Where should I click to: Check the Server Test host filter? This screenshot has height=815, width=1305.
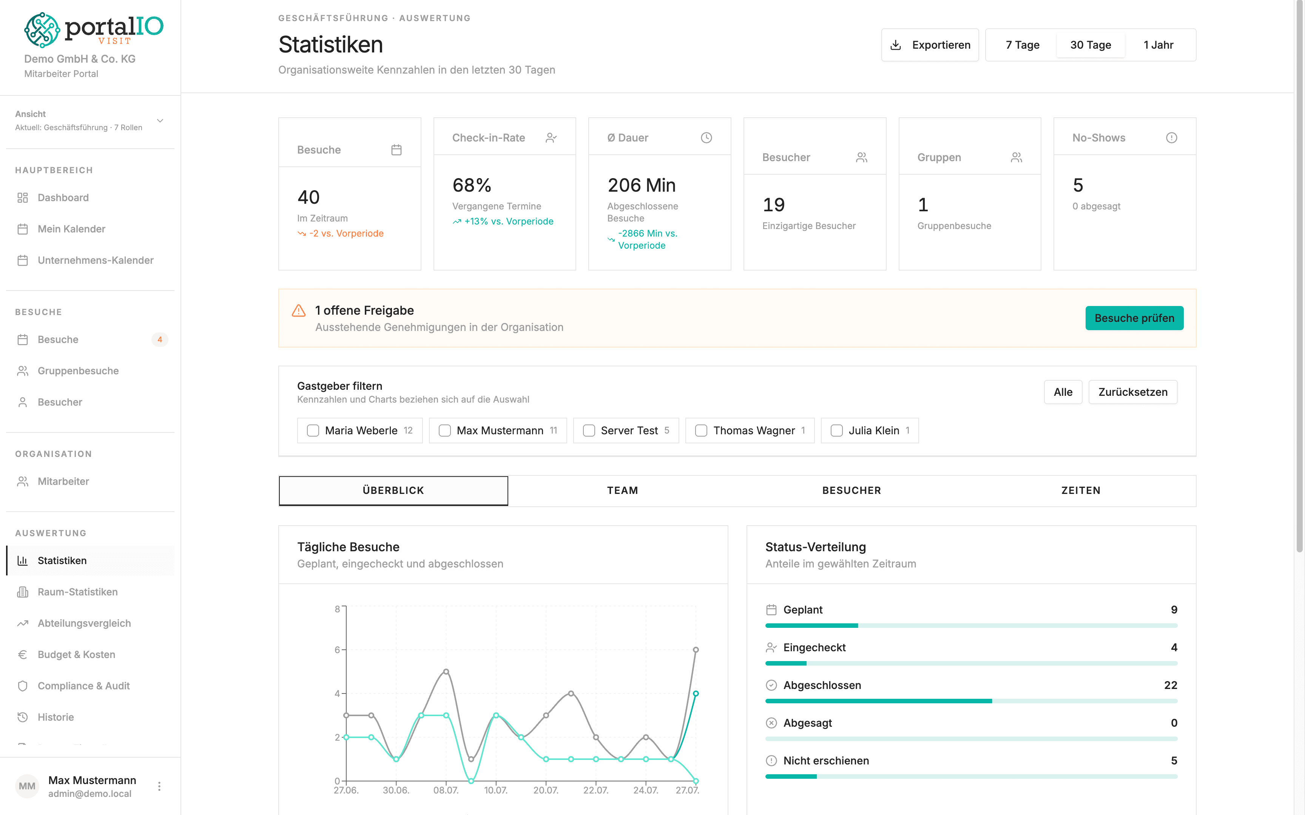click(589, 431)
